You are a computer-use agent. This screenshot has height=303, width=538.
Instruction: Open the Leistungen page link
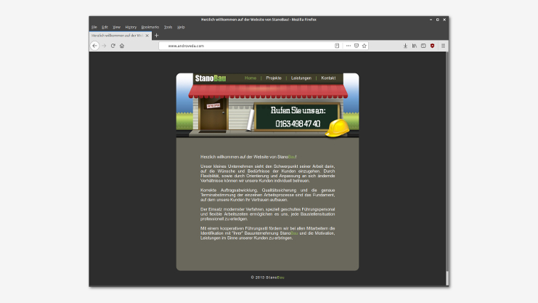[301, 78]
